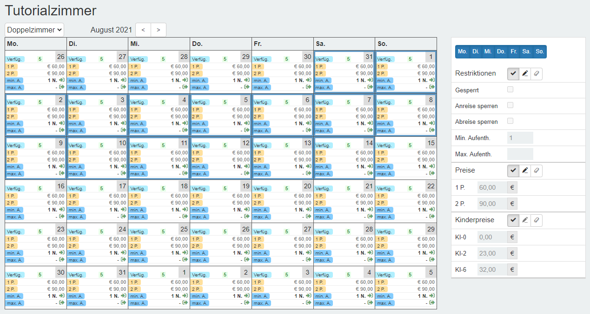This screenshot has height=314, width=590.
Task: Click the checkmark icon beside Kinderpreise
Action: pos(513,220)
